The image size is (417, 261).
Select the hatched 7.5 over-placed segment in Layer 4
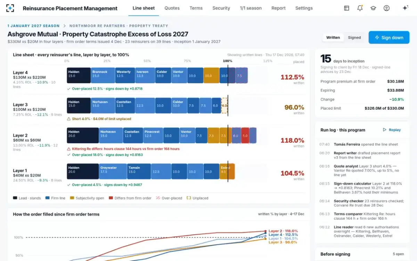click(x=242, y=75)
